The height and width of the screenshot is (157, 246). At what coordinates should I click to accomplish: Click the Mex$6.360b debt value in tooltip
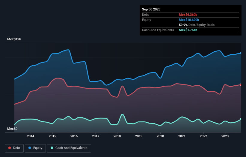click(189, 15)
